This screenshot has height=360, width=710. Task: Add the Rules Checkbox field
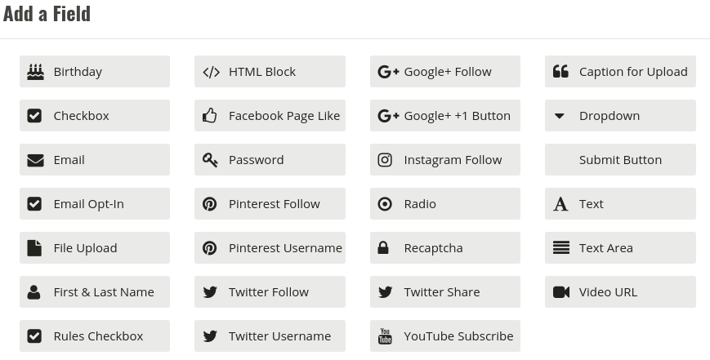click(x=95, y=336)
